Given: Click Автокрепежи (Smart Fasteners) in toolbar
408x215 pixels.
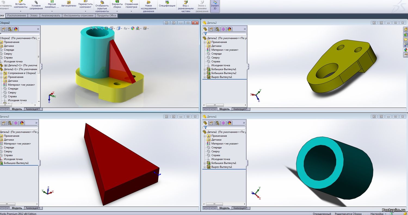Looking at the screenshot, I should 69,4.
